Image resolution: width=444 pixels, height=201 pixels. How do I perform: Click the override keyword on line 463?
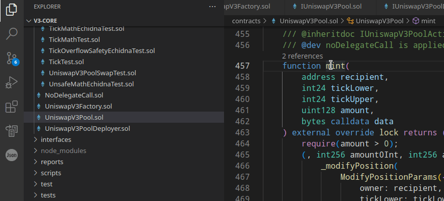pos(355,133)
